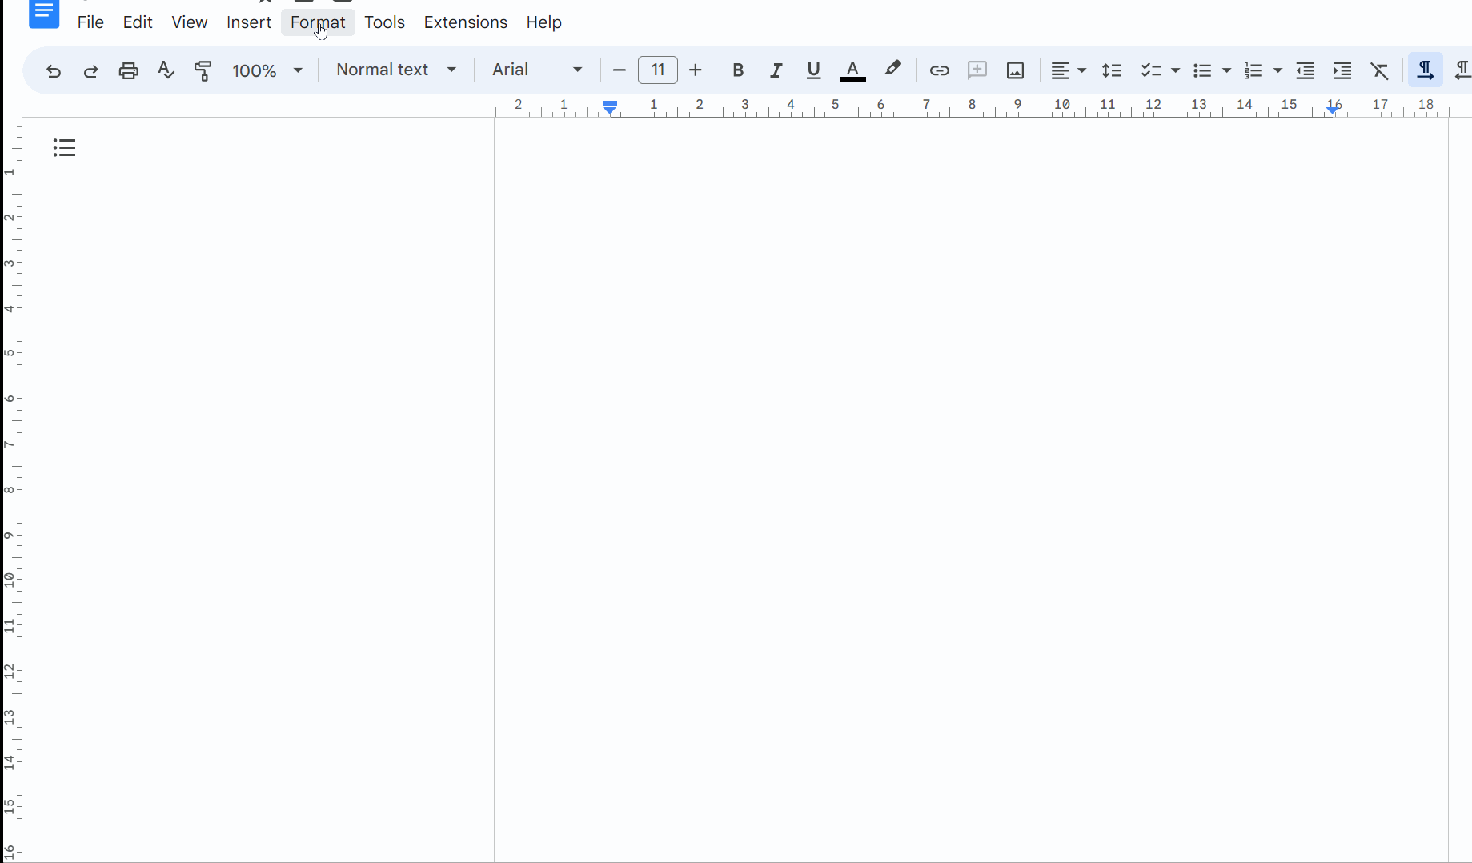Toggle underline formatting
Image resolution: width=1472 pixels, height=863 pixels.
[813, 70]
